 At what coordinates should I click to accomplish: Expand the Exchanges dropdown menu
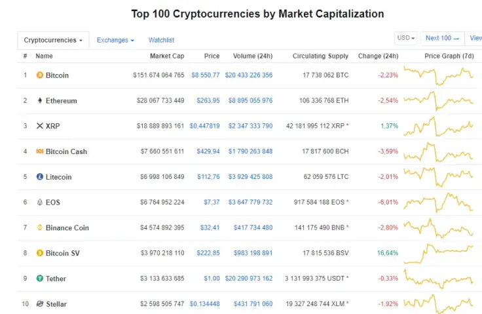(x=115, y=41)
